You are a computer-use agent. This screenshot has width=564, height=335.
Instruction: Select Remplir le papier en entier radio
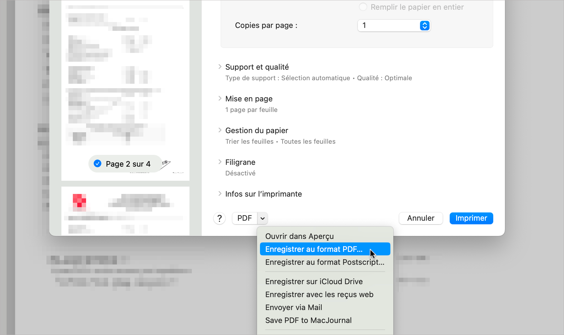(x=363, y=7)
